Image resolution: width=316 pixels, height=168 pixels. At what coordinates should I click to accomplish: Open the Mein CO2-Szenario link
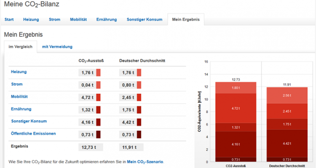(x=145, y=162)
